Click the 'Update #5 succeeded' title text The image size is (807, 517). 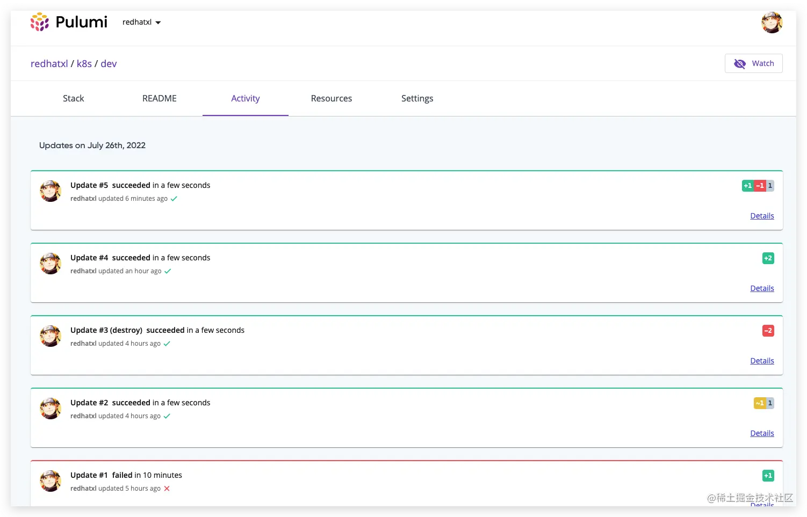tap(110, 185)
